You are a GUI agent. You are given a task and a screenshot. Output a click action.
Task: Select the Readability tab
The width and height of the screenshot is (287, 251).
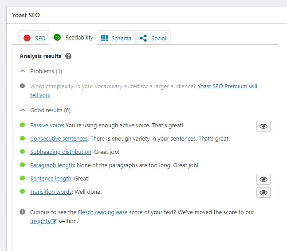73,37
